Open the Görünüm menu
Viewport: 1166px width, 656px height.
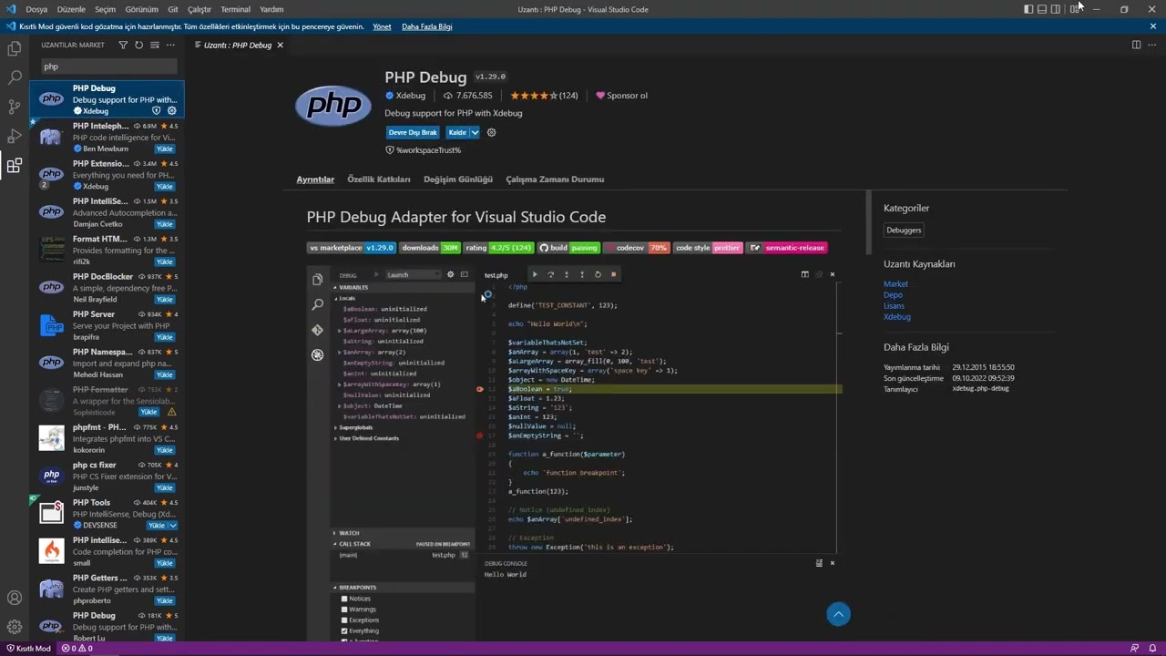141,9
